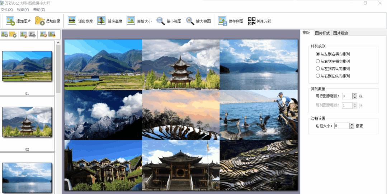The height and width of the screenshot is (194, 387).
Task: Open the 帮助(Z) menu
Action: (x=39, y=10)
